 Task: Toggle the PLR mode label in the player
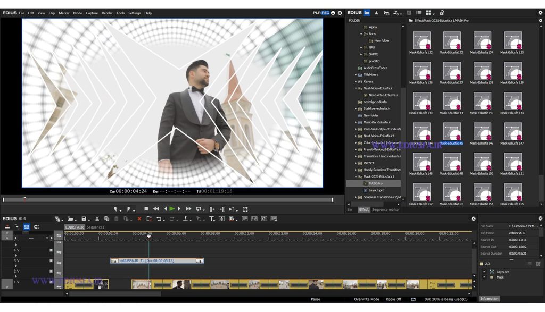[317, 13]
